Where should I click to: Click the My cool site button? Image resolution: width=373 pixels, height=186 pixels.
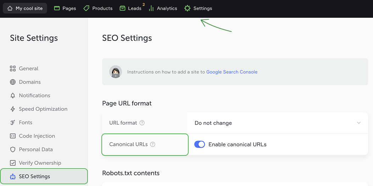tap(25, 8)
